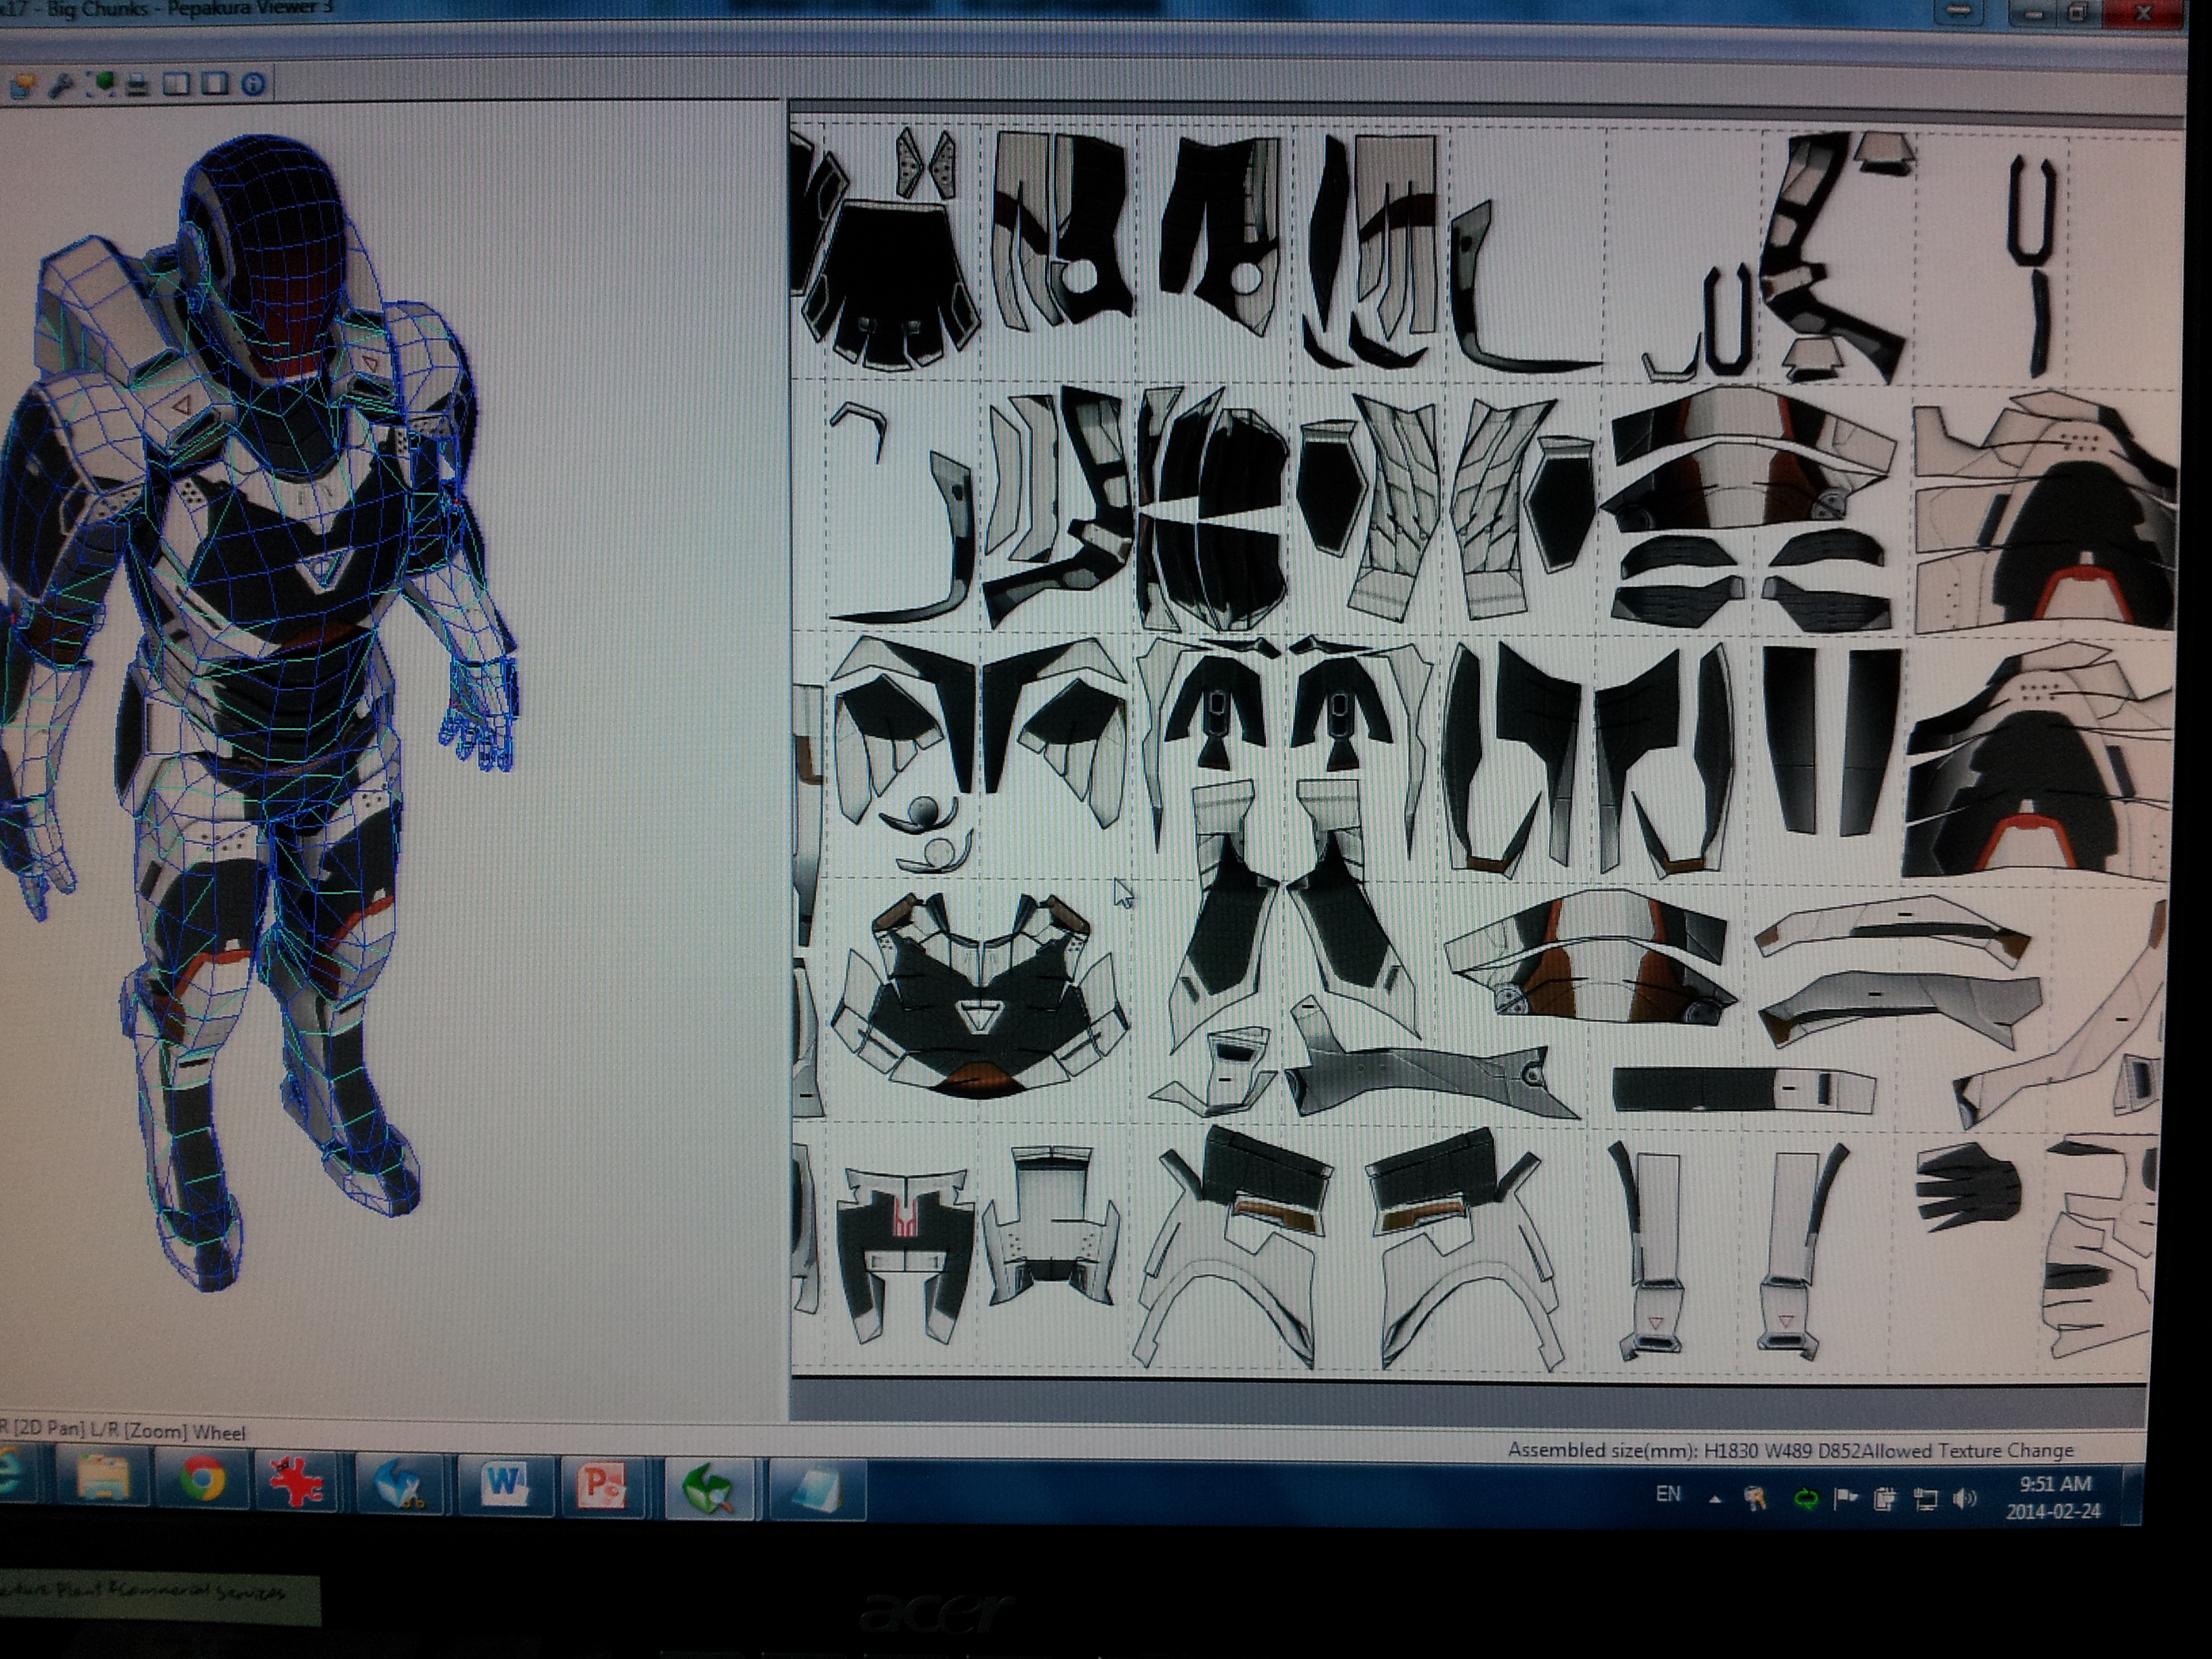Open settings with the wrench icon
The image size is (2212, 1659).
click(60, 86)
